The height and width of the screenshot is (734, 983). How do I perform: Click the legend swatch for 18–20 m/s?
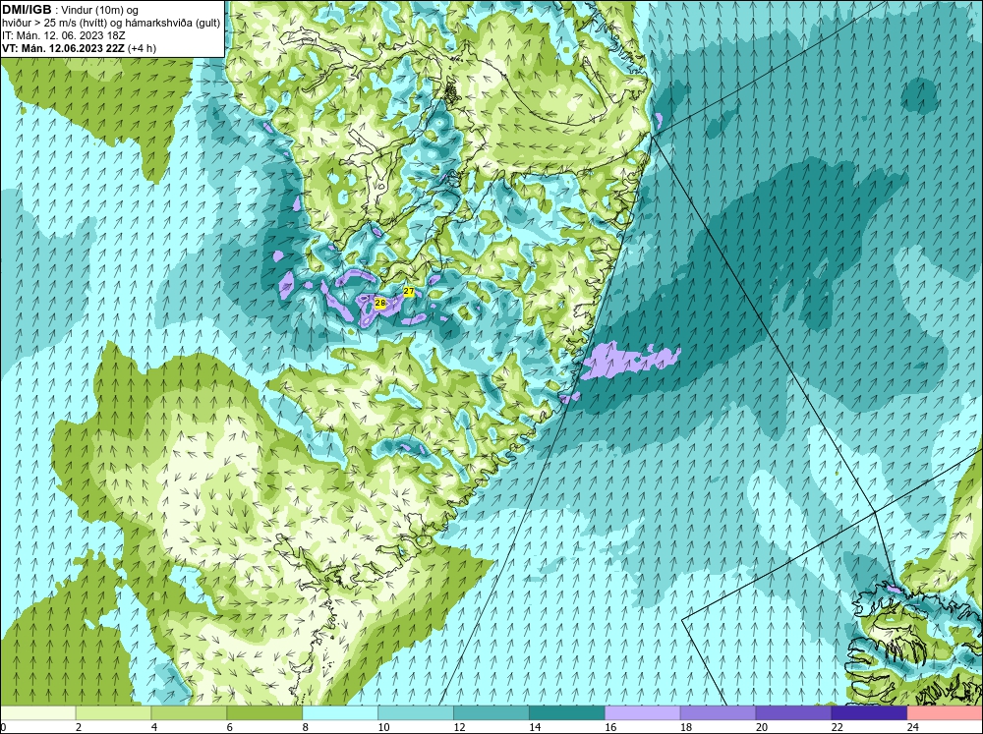[x=718, y=713]
